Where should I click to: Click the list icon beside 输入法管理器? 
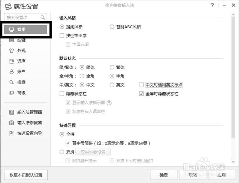click(x=12, y=112)
